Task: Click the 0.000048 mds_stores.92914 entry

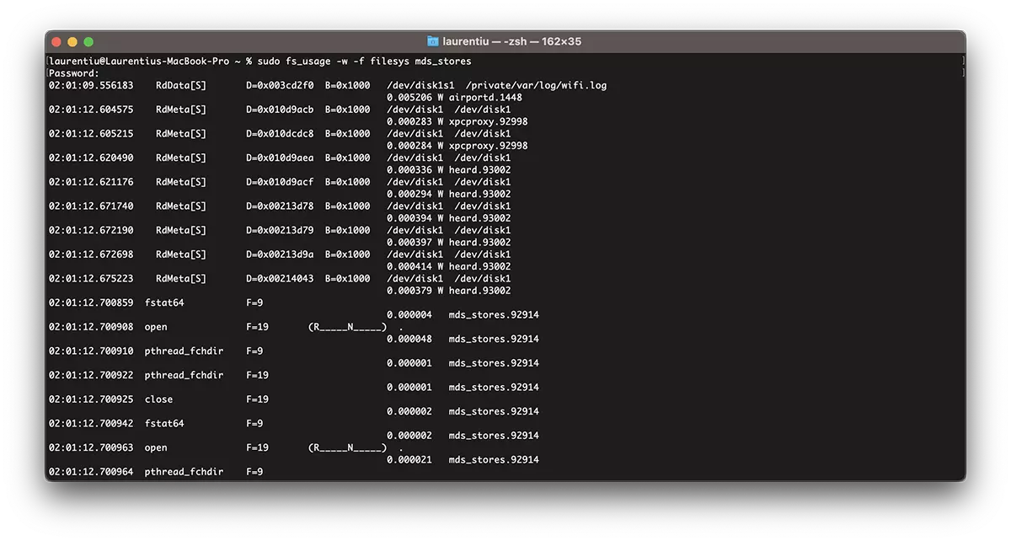Action: [463, 339]
